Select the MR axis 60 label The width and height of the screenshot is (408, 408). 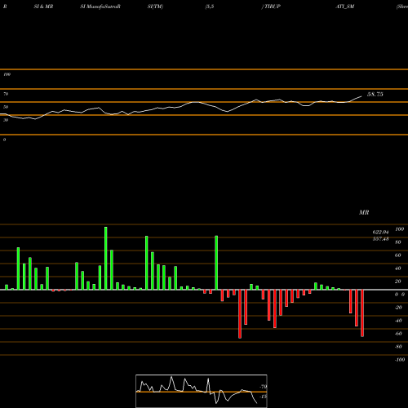[398, 255]
